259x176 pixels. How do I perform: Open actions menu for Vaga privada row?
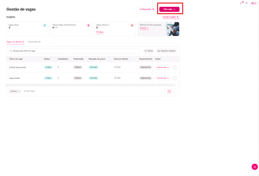[x=175, y=78]
